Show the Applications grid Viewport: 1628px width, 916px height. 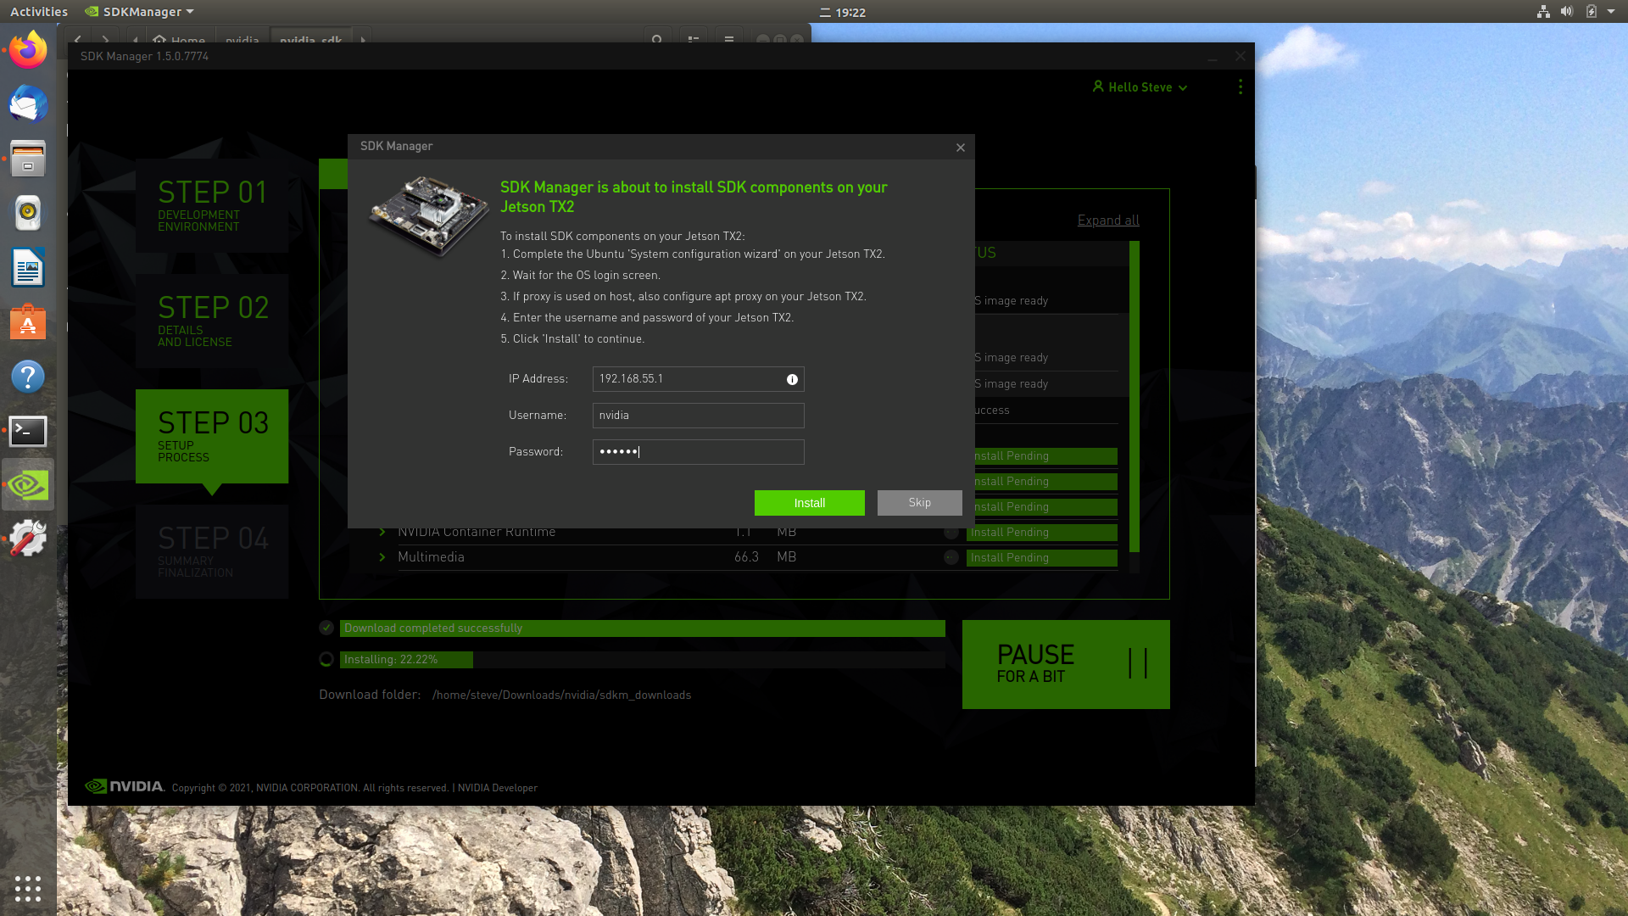click(x=28, y=889)
